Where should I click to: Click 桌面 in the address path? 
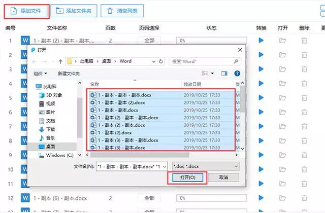coord(106,61)
